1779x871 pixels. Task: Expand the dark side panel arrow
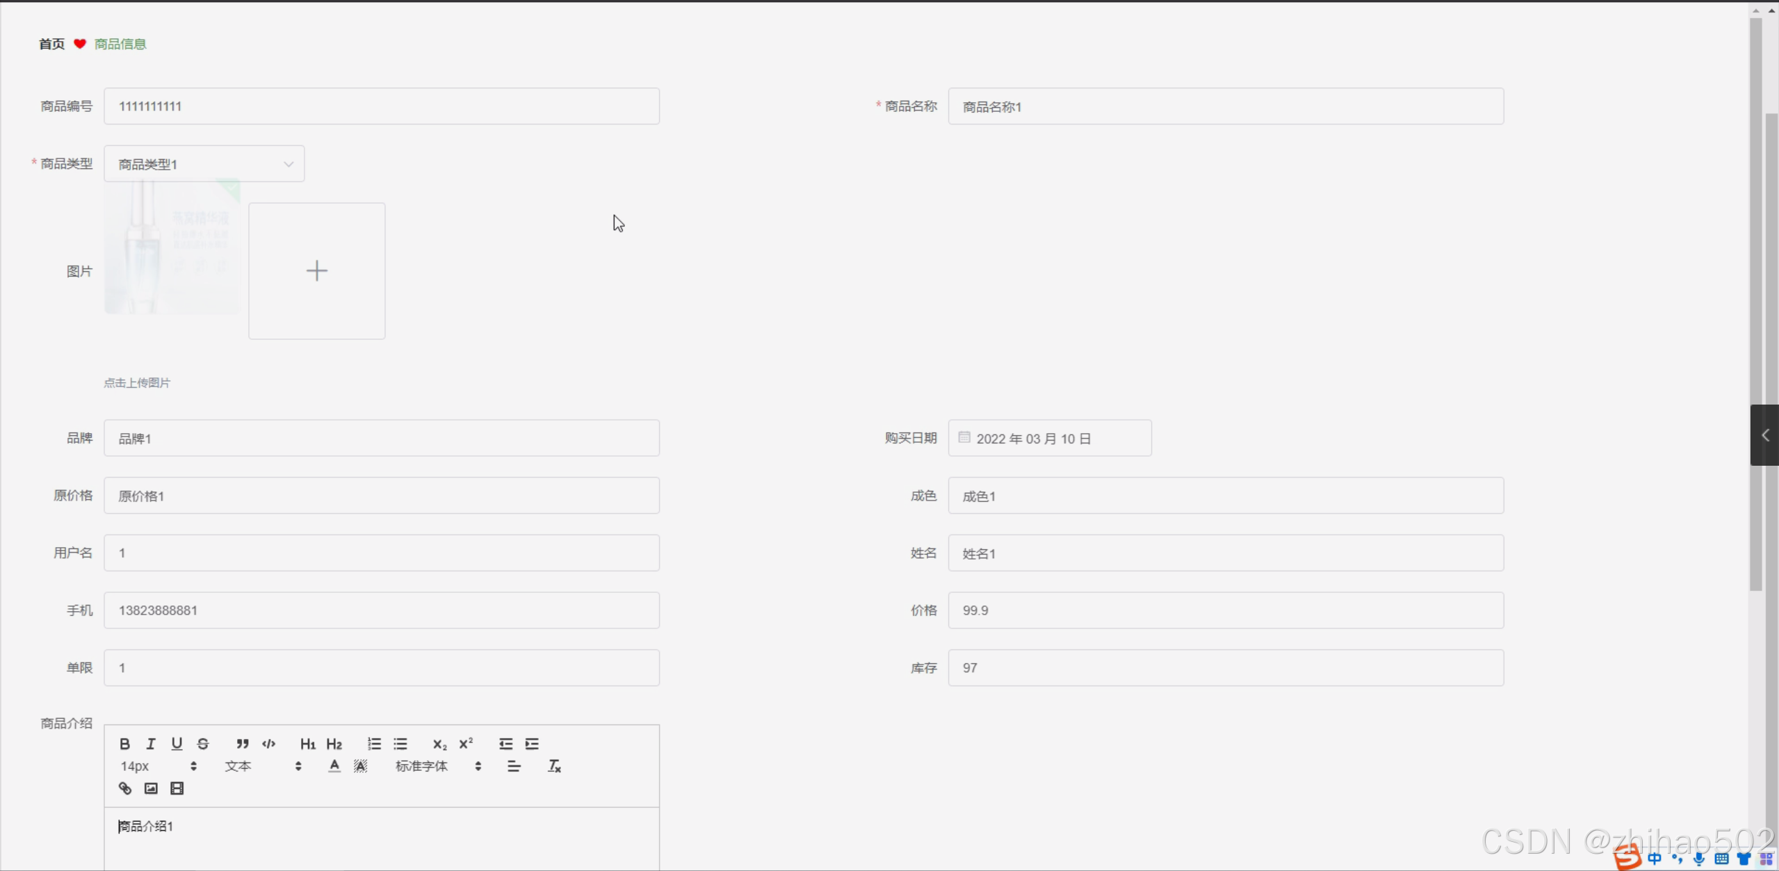pyautogui.click(x=1764, y=435)
